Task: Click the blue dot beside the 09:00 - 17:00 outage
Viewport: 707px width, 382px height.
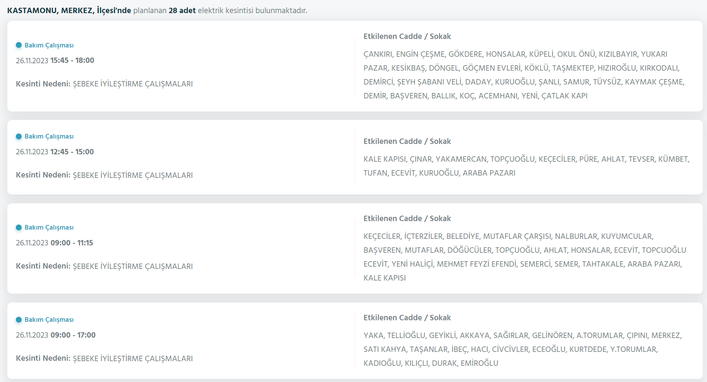Action: point(19,319)
